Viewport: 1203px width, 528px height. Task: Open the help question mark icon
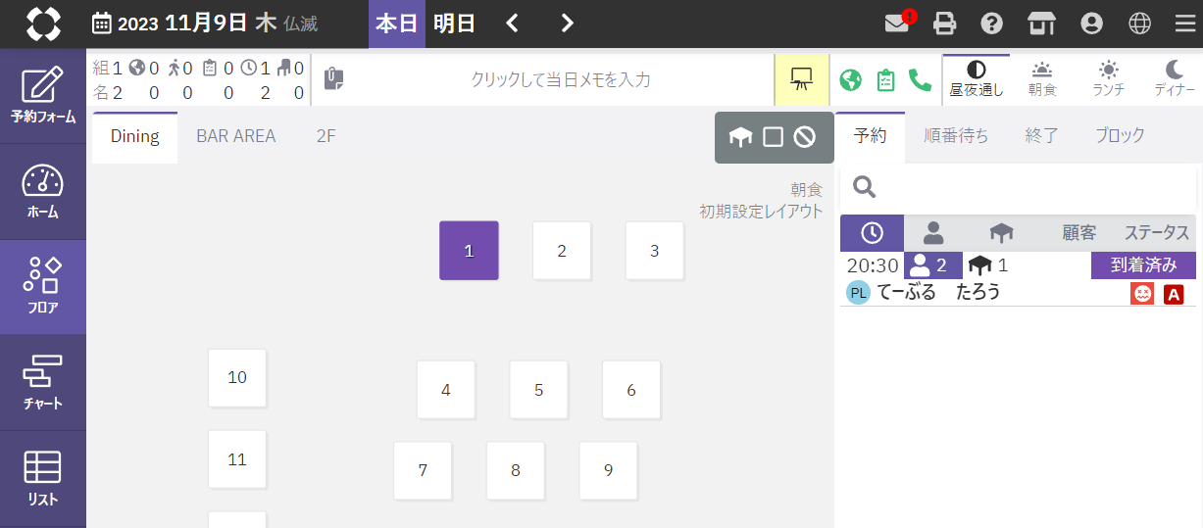(992, 24)
